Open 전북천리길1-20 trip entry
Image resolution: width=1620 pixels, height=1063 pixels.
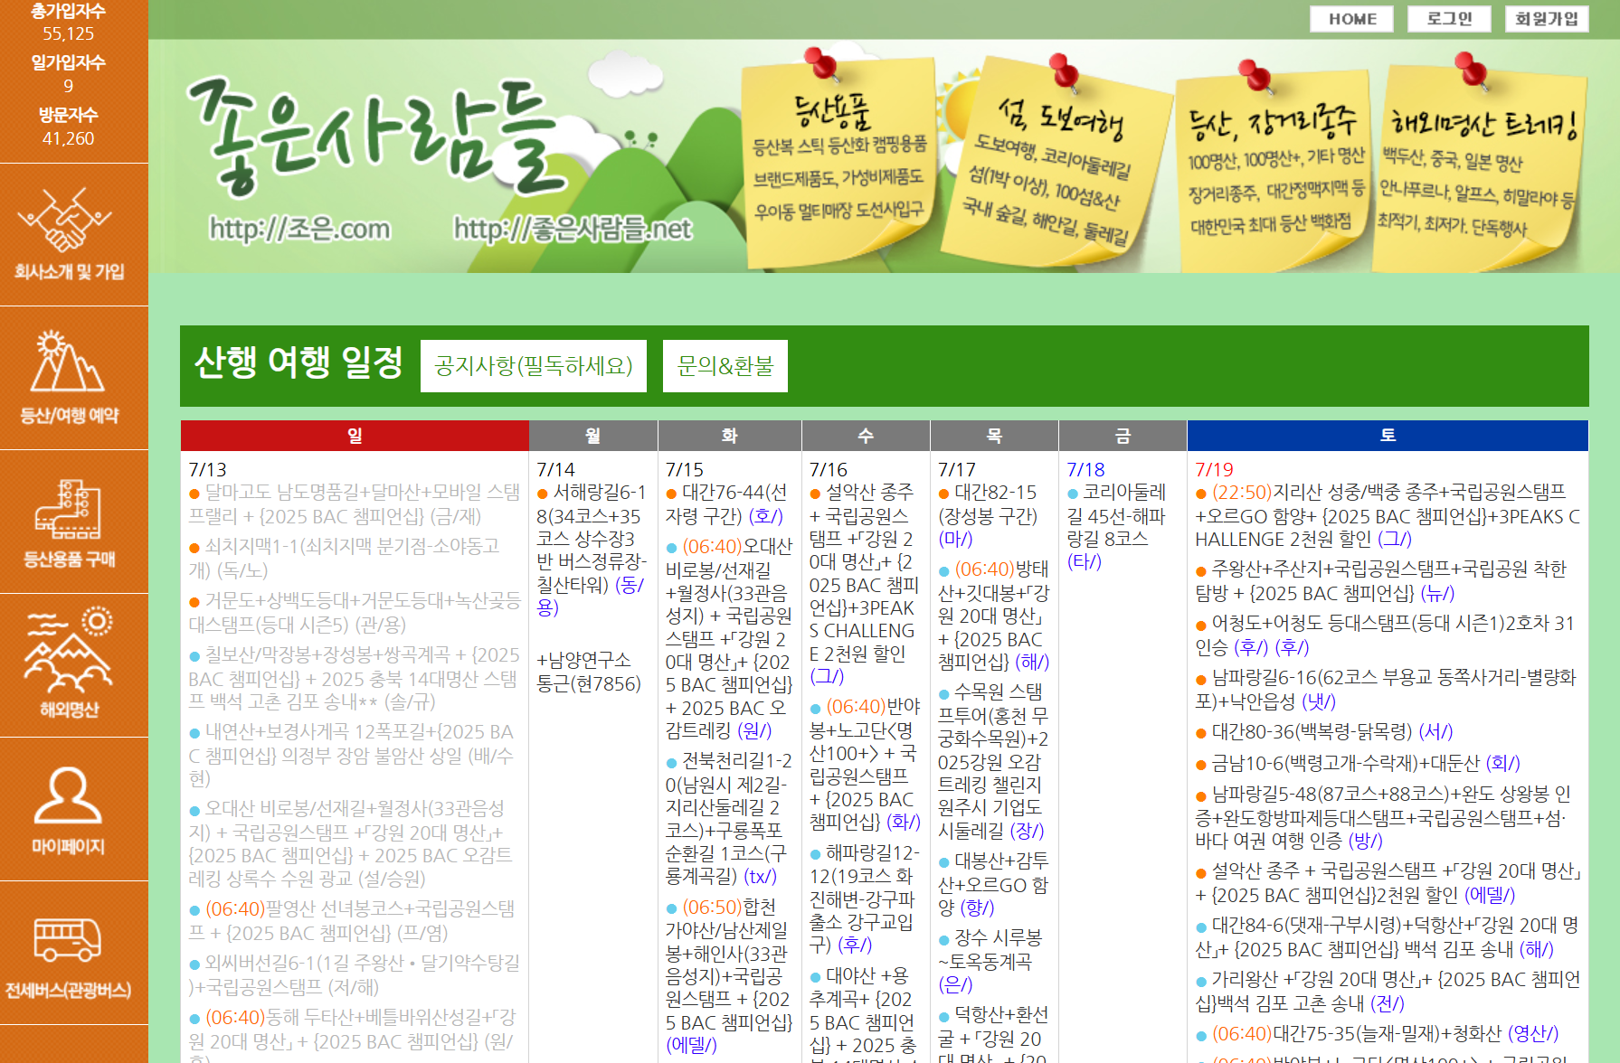coord(729,819)
